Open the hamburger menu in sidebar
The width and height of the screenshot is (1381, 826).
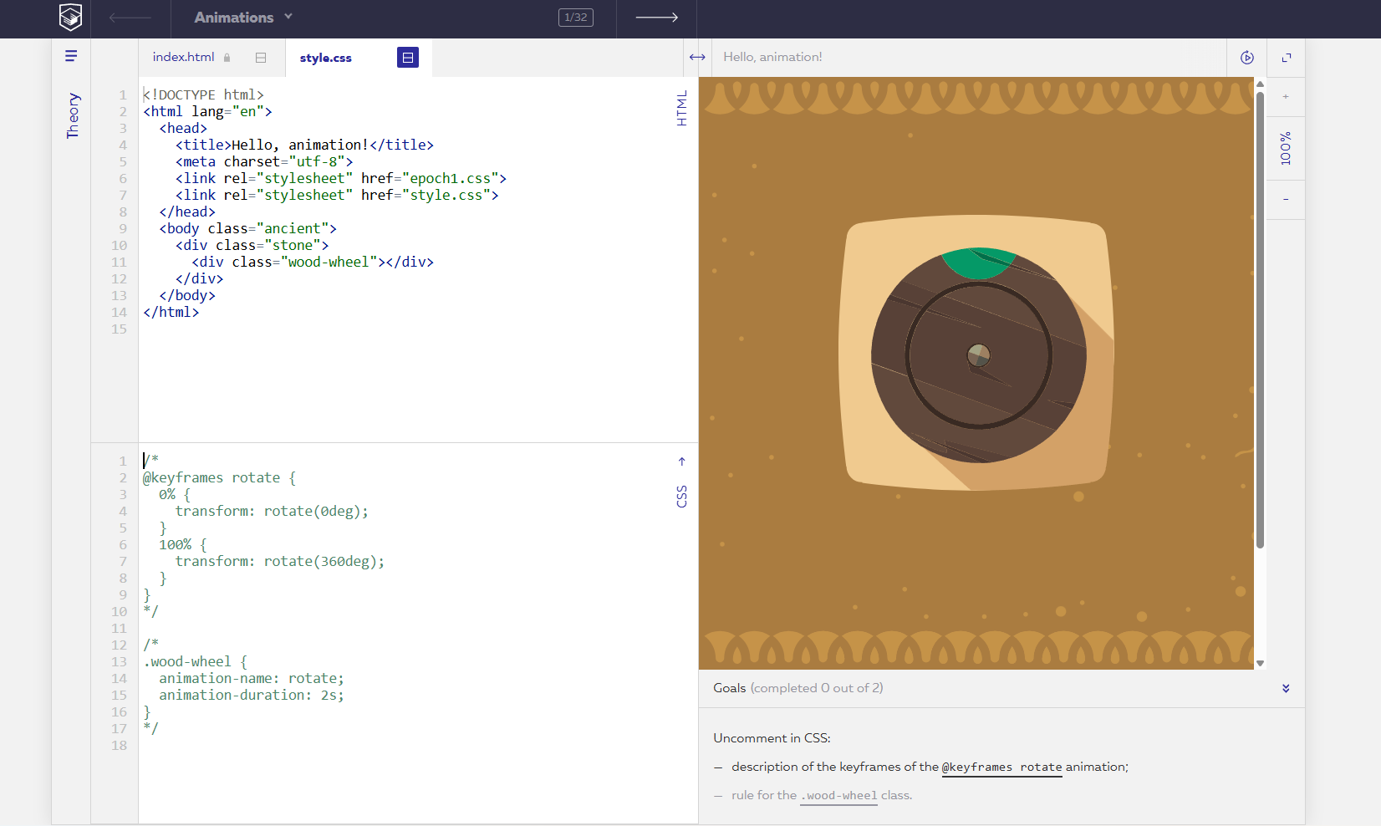71,56
